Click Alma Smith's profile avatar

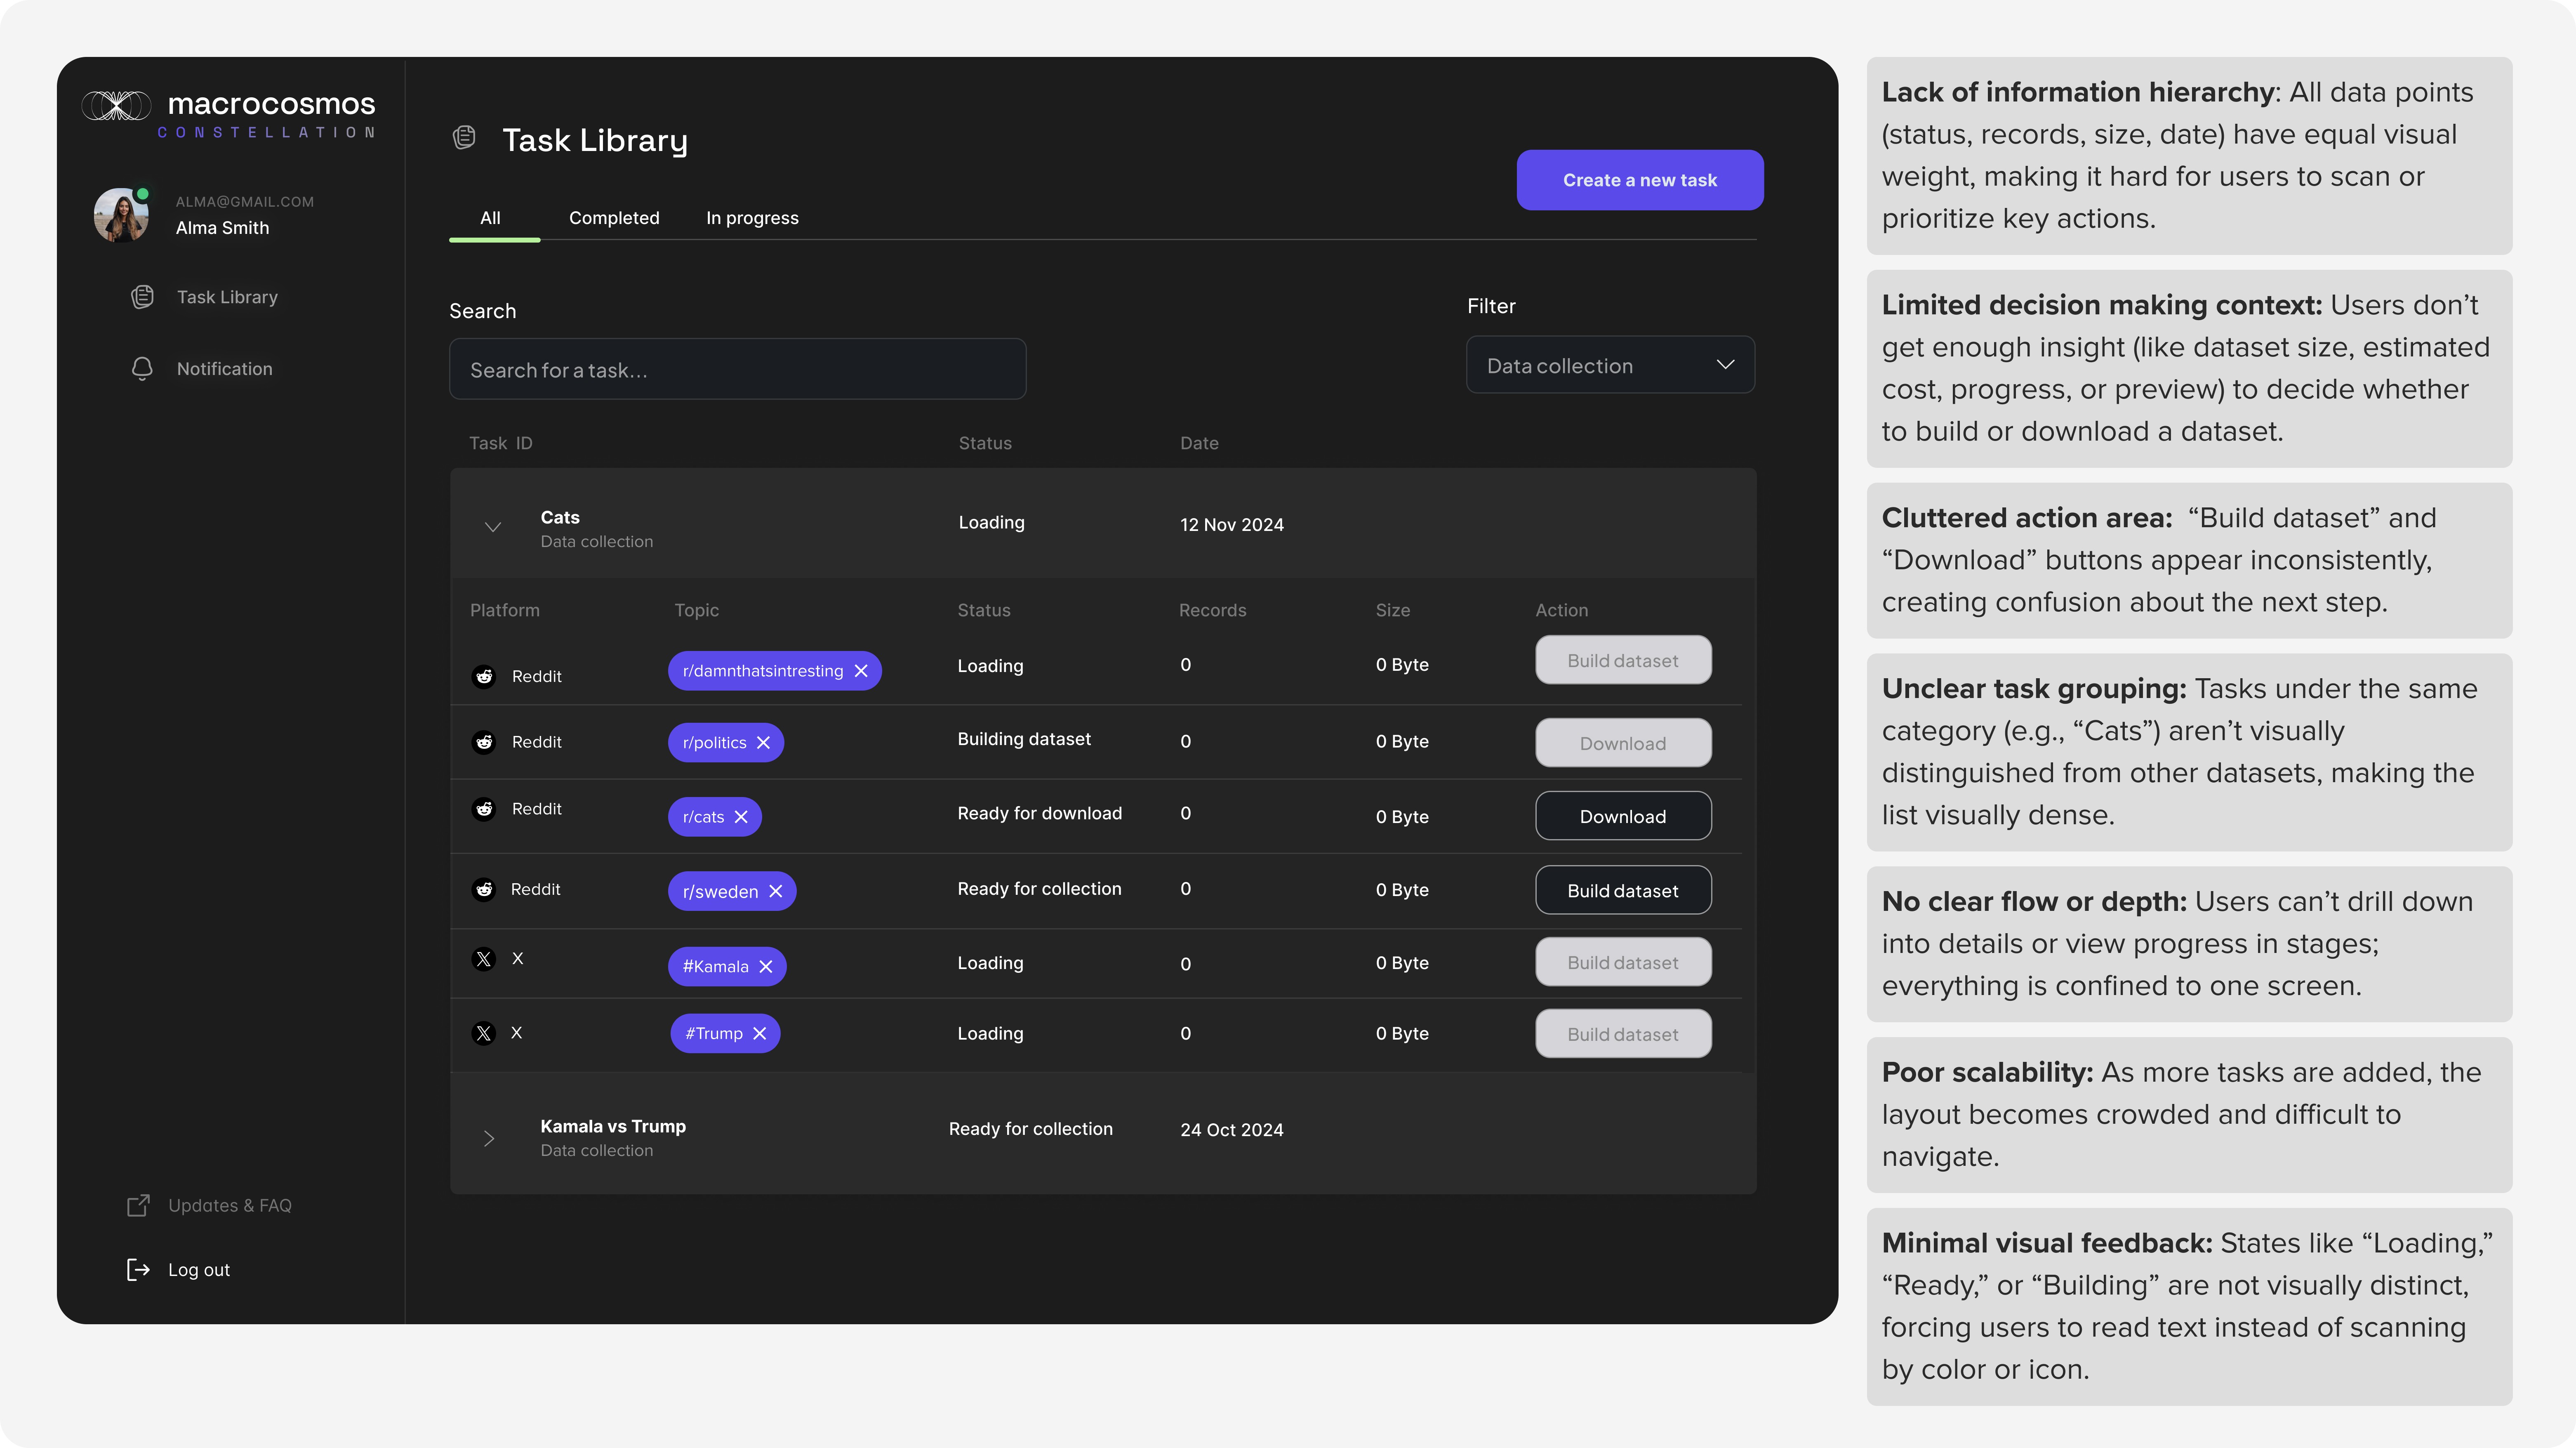[x=121, y=214]
